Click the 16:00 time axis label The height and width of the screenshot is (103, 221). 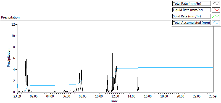tap(148, 97)
